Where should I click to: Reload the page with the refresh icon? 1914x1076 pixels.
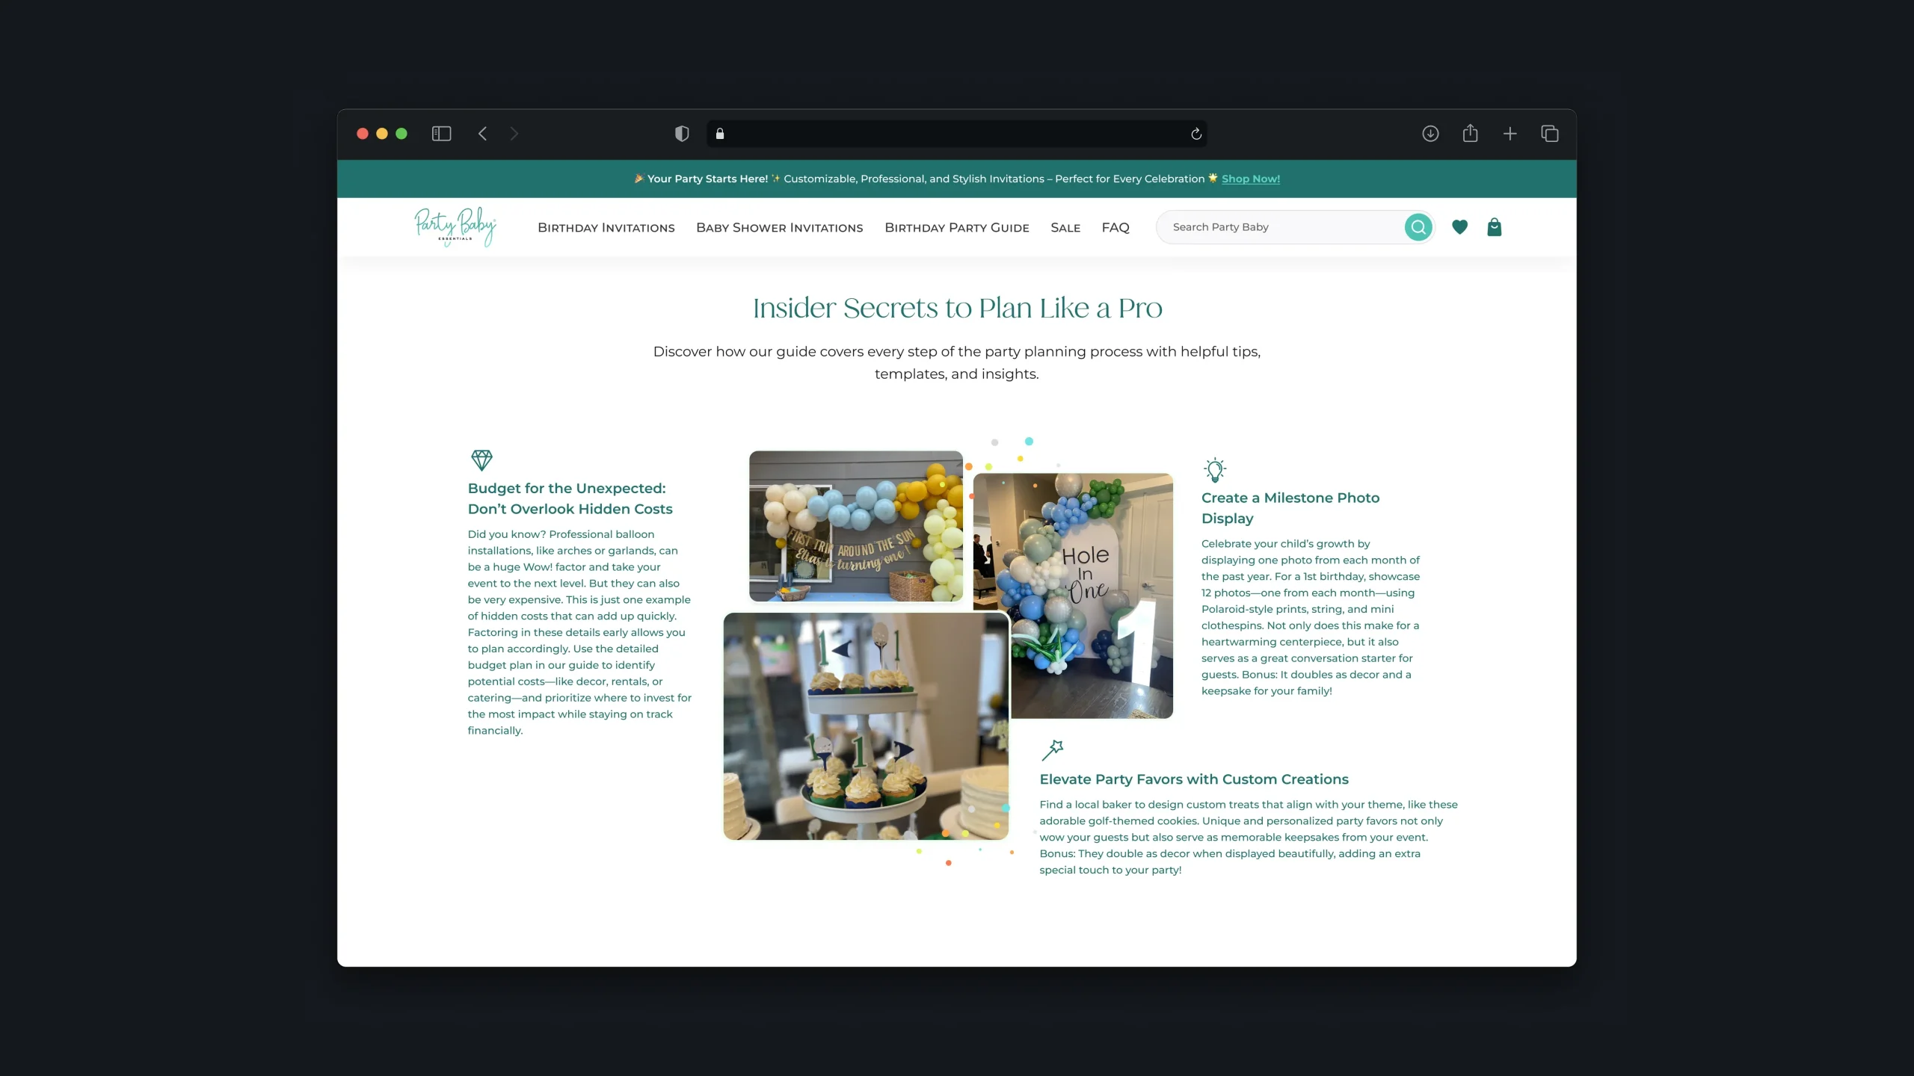point(1196,134)
